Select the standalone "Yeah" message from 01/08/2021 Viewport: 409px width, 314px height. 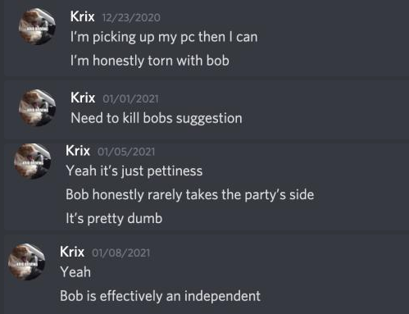click(x=75, y=272)
